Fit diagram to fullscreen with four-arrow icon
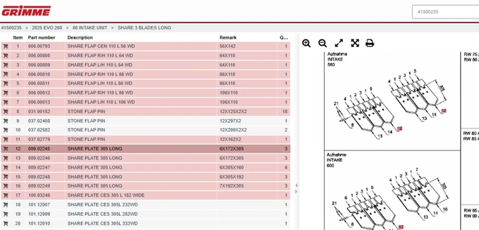 [x=355, y=43]
